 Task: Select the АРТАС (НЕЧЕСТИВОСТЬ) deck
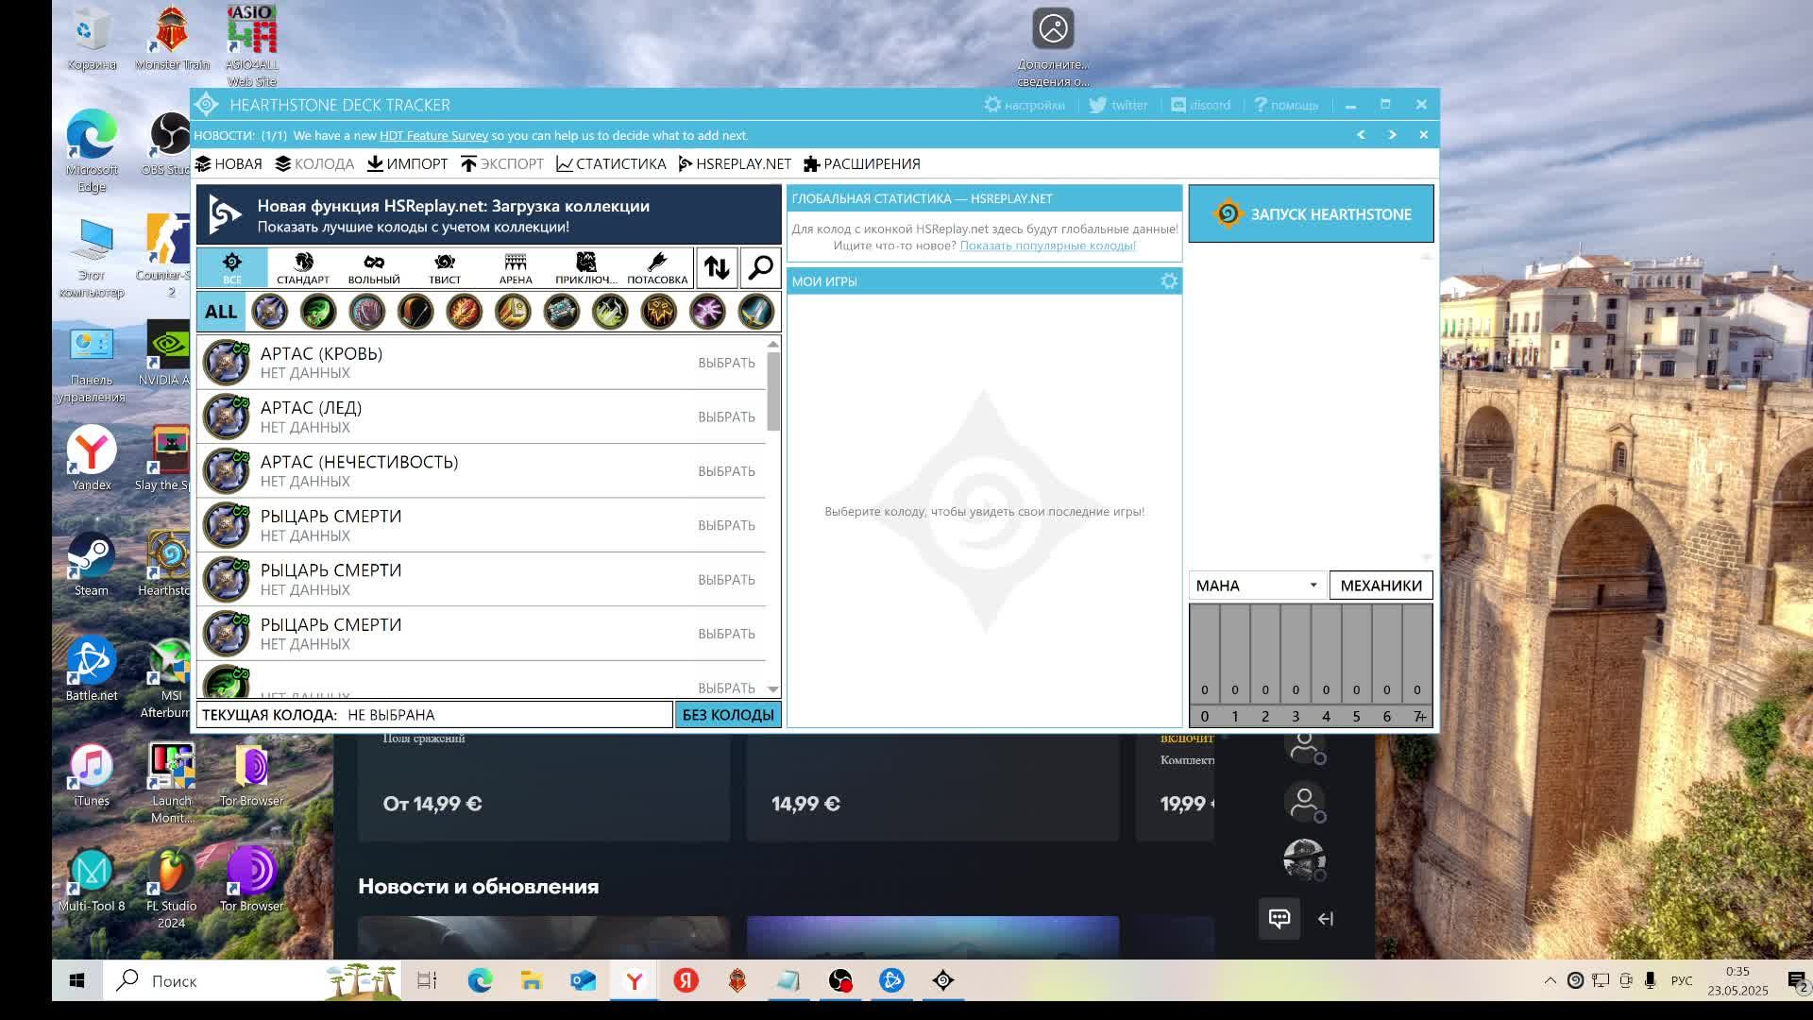(x=482, y=471)
